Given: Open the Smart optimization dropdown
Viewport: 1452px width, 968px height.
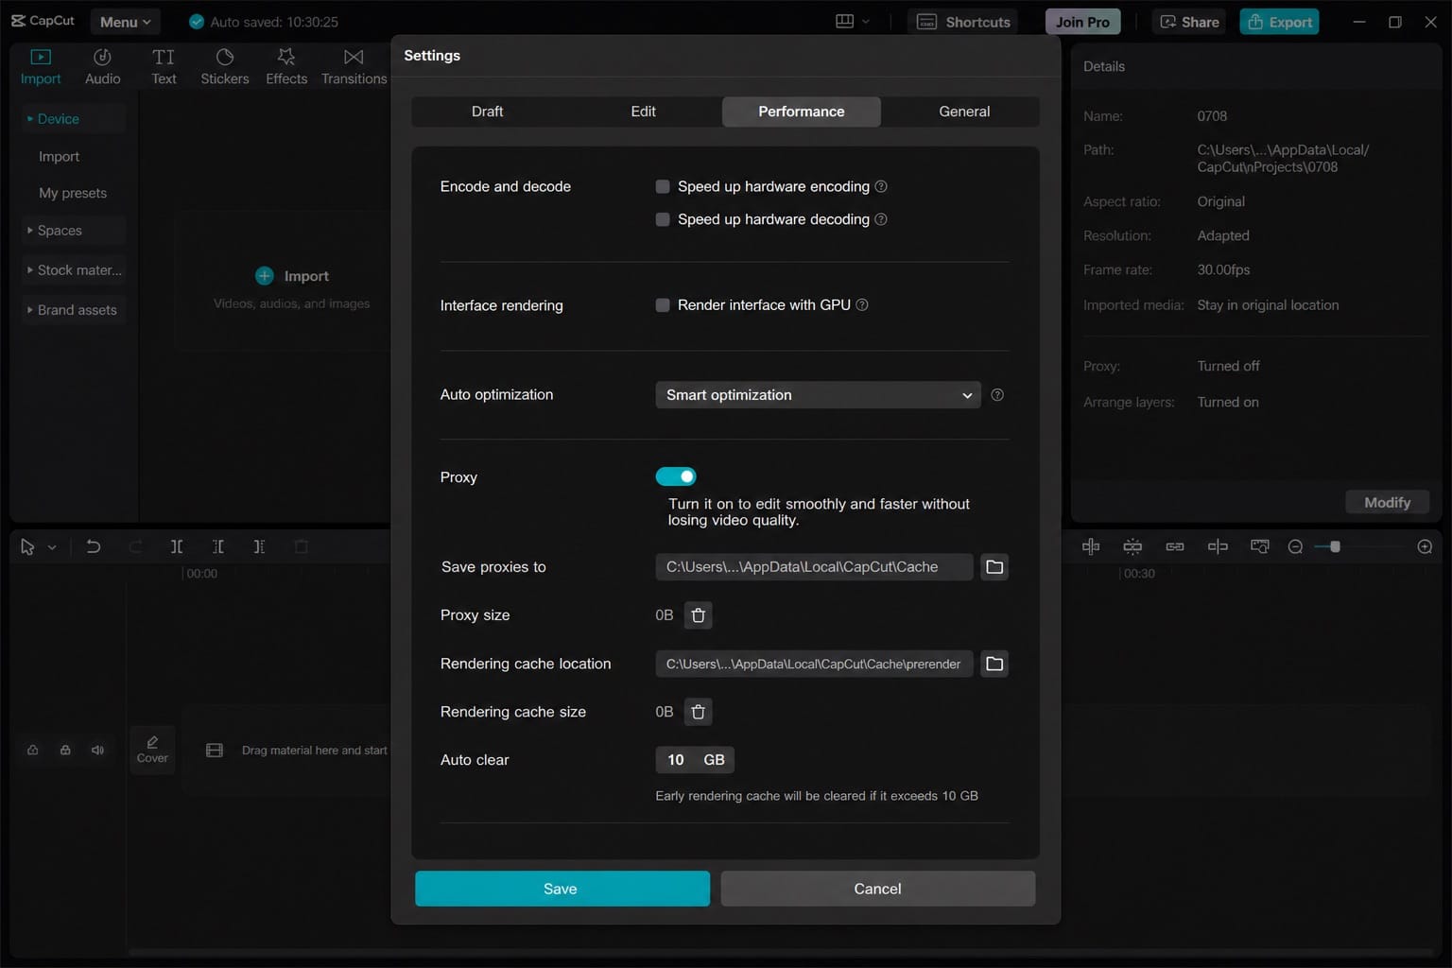Looking at the screenshot, I should (818, 395).
